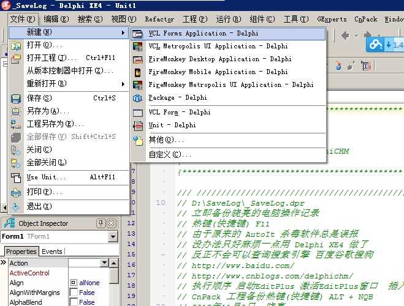404x306 pixels.
Task: Select the Align property name
Action: pos(17,283)
